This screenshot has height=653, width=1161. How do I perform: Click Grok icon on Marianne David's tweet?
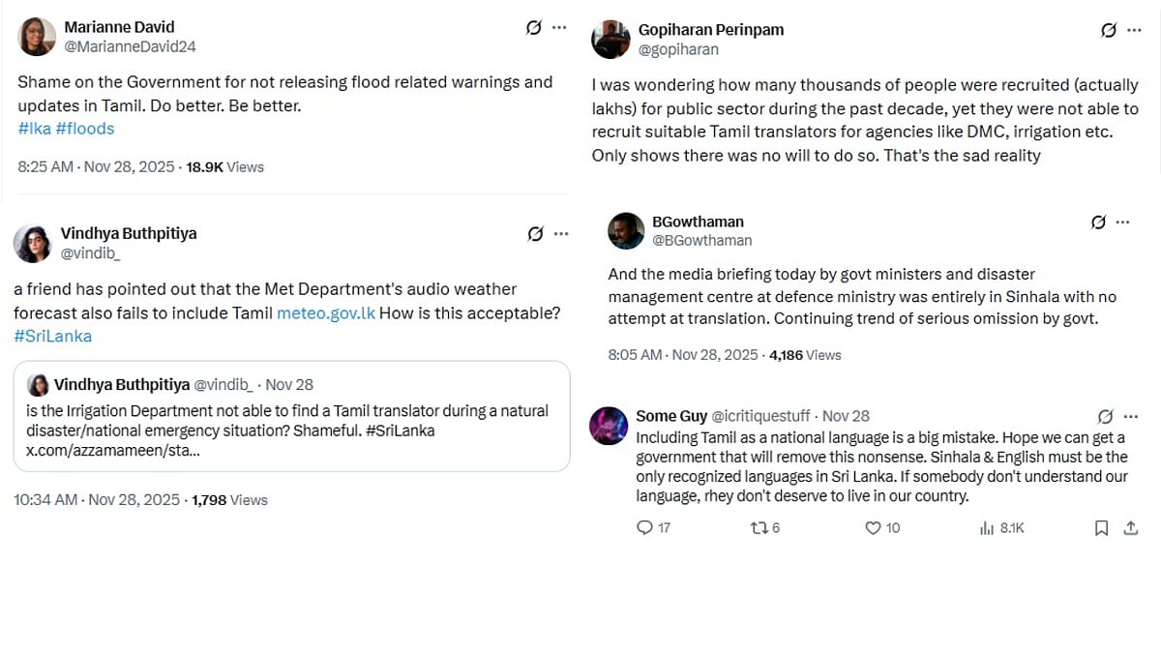[x=533, y=27]
